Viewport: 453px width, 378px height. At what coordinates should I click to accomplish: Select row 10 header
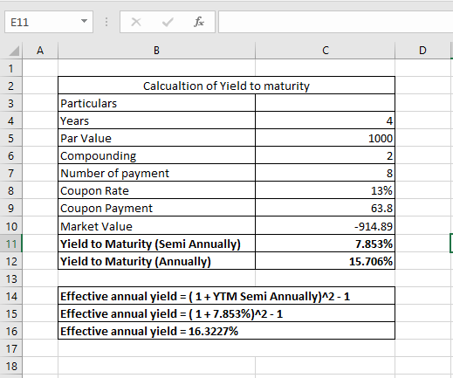tap(11, 226)
